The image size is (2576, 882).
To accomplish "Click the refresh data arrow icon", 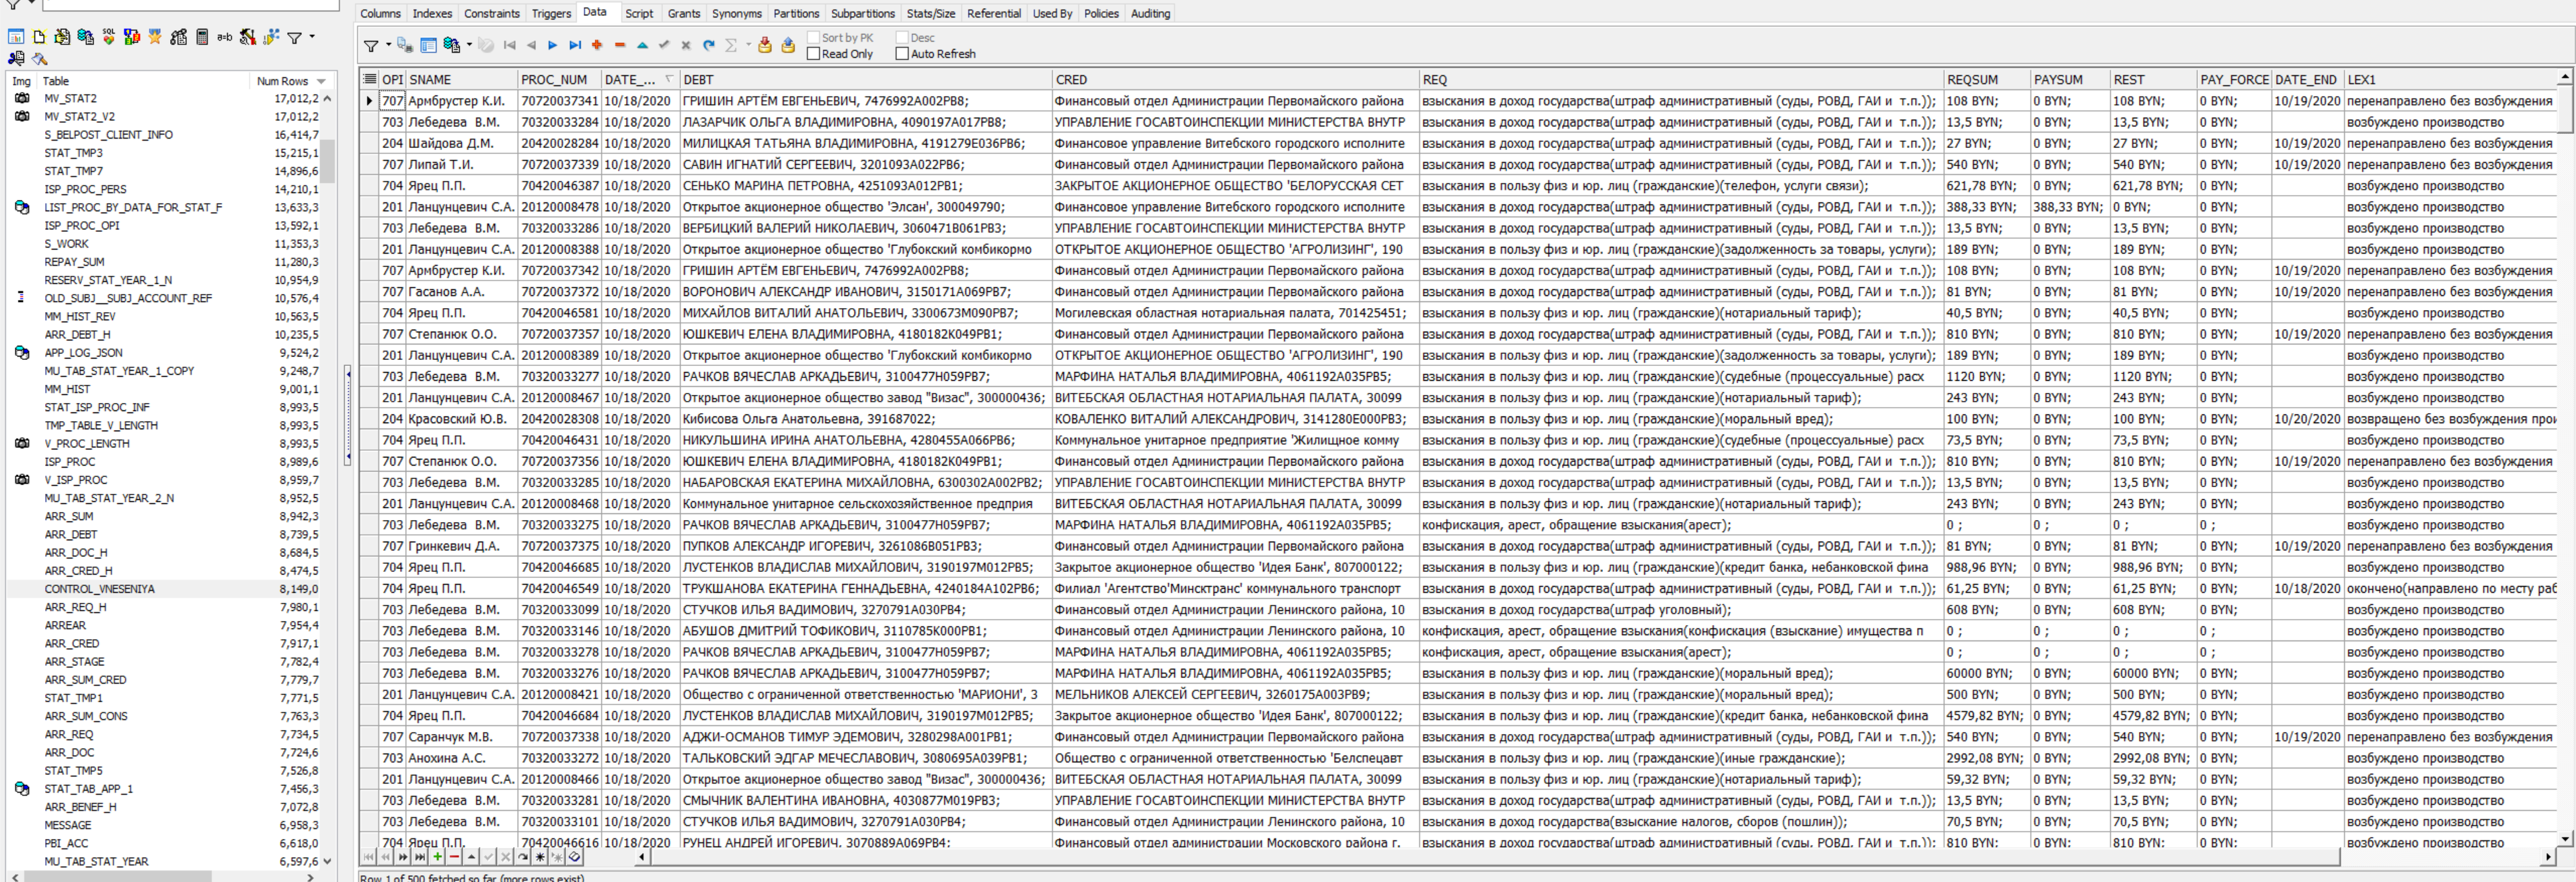I will pos(709,45).
